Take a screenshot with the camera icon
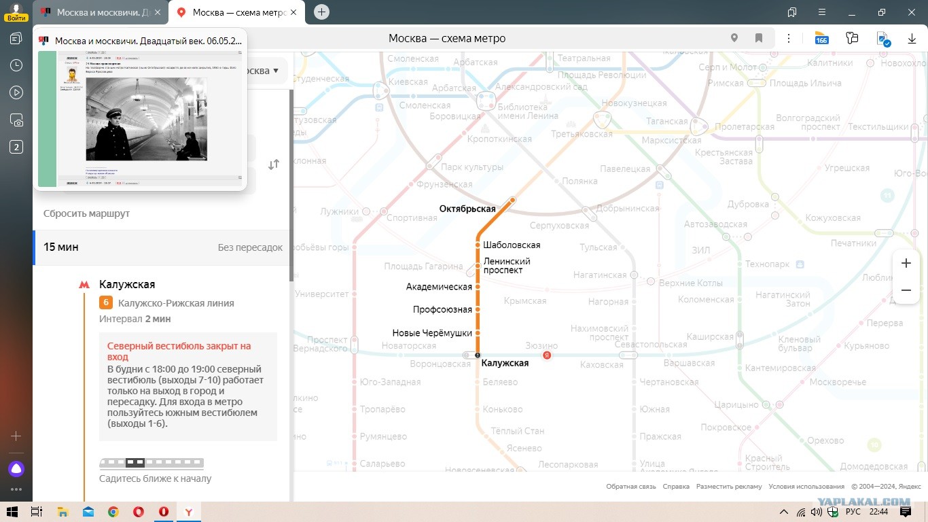This screenshot has height=522, width=928. [16, 120]
